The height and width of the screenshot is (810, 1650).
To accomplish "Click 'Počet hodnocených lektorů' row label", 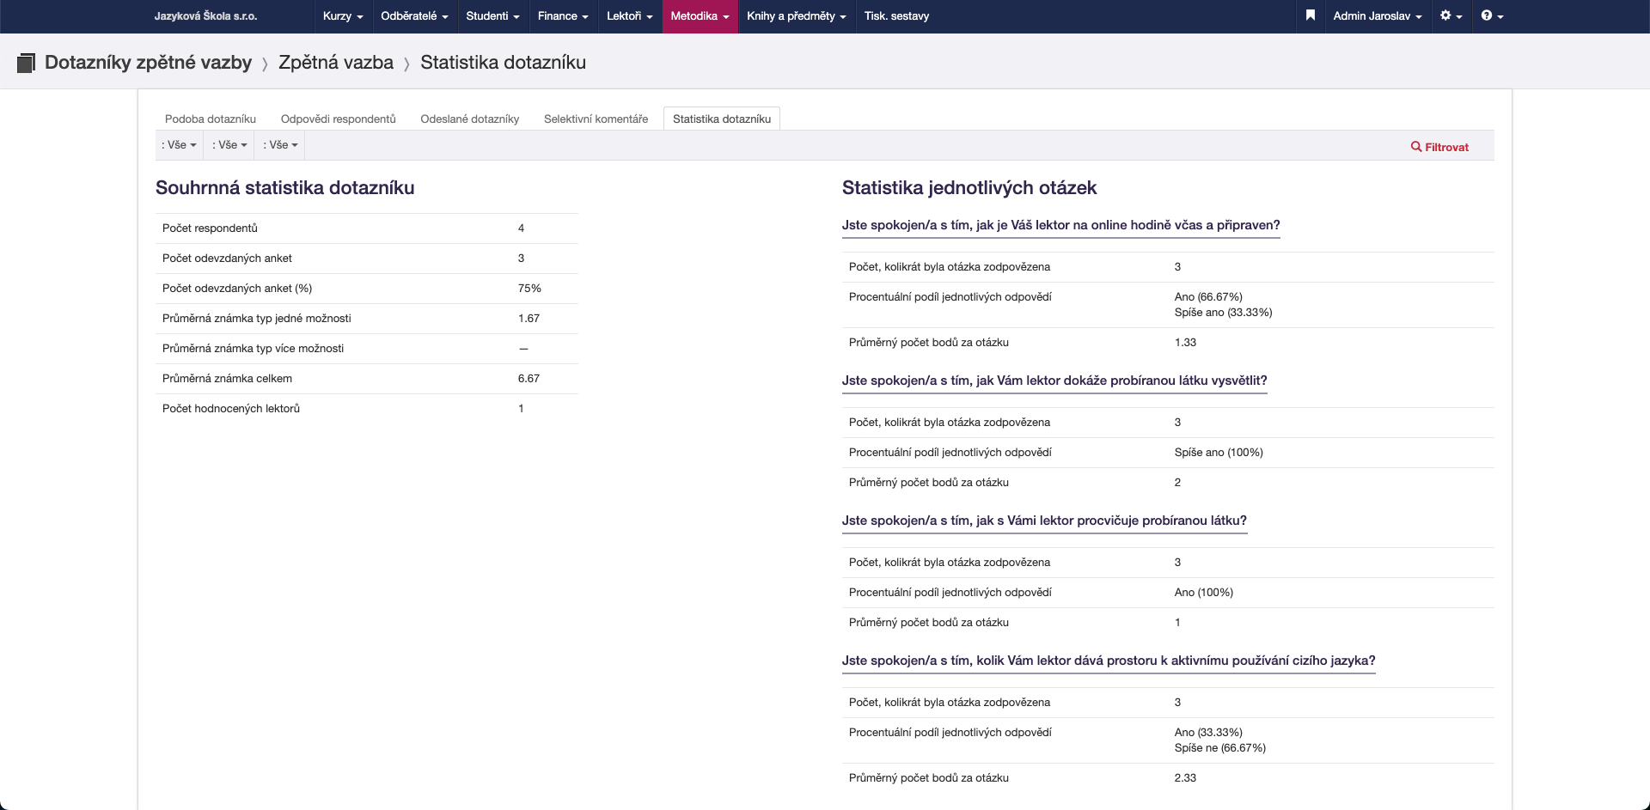I will tap(231, 409).
